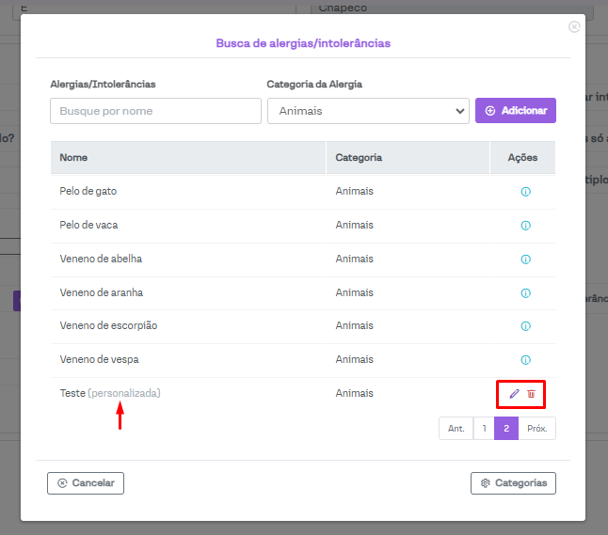Select page 2 in pagination
This screenshot has width=608, height=535.
[x=506, y=429]
